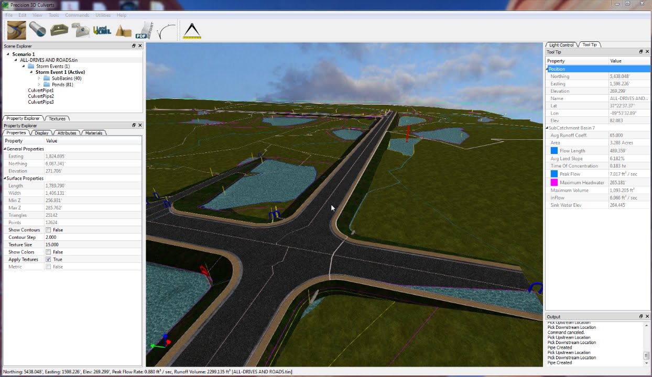Open the Utilities menu
Image resolution: width=652 pixels, height=377 pixels.
click(103, 15)
